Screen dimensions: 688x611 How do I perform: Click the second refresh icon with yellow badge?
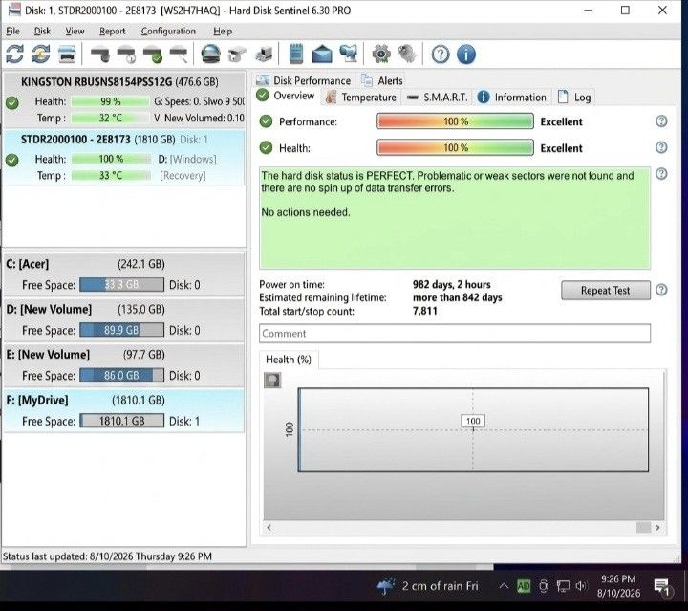pyautogui.click(x=41, y=55)
